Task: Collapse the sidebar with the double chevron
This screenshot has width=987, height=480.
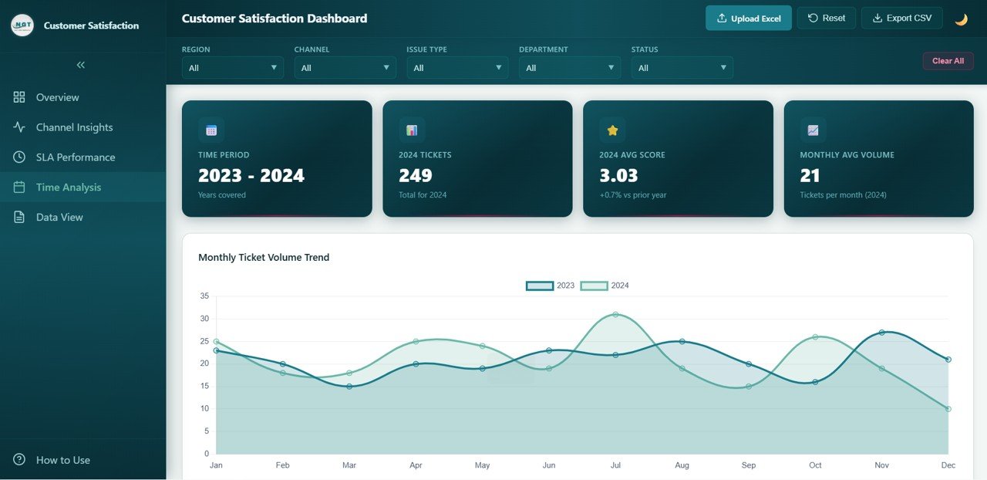Action: [80, 65]
